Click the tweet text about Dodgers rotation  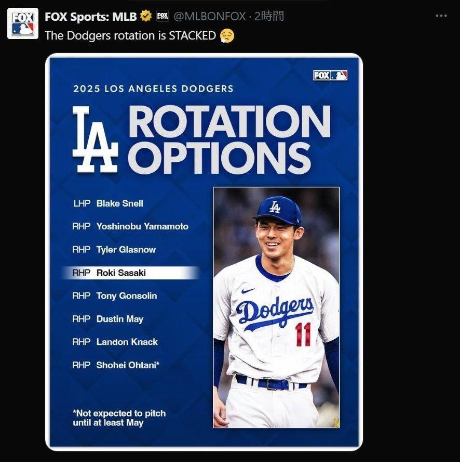coord(129,36)
